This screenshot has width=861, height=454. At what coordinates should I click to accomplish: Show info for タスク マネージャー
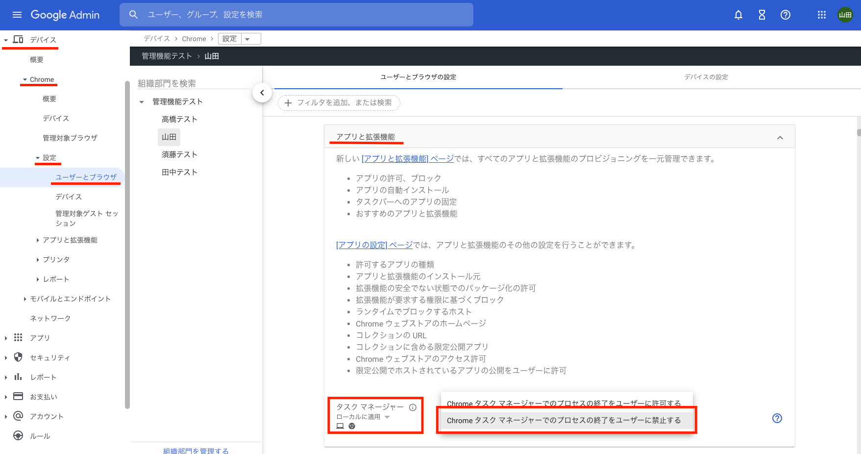pyautogui.click(x=413, y=407)
